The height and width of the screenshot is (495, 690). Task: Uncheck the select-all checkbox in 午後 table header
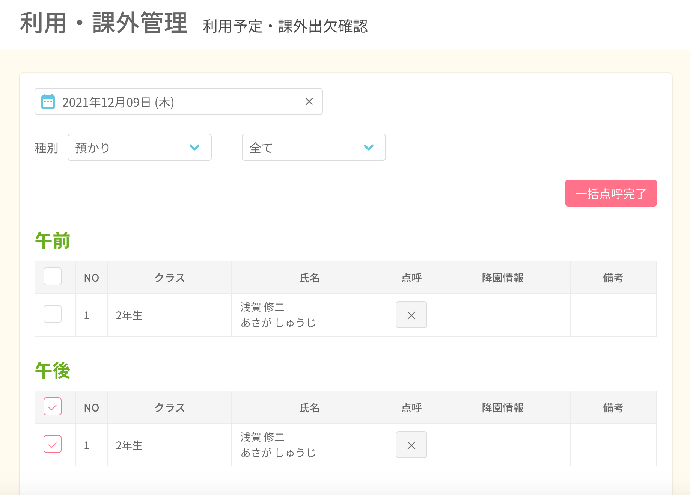53,406
